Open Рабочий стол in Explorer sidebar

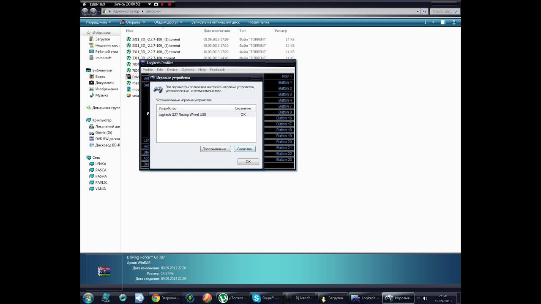click(107, 52)
